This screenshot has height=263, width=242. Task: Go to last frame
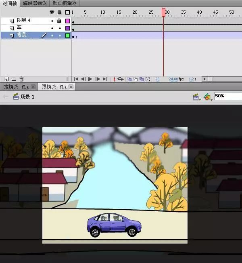[105, 79]
